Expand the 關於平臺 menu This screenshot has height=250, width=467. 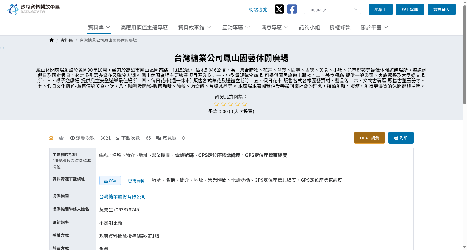tap(374, 27)
